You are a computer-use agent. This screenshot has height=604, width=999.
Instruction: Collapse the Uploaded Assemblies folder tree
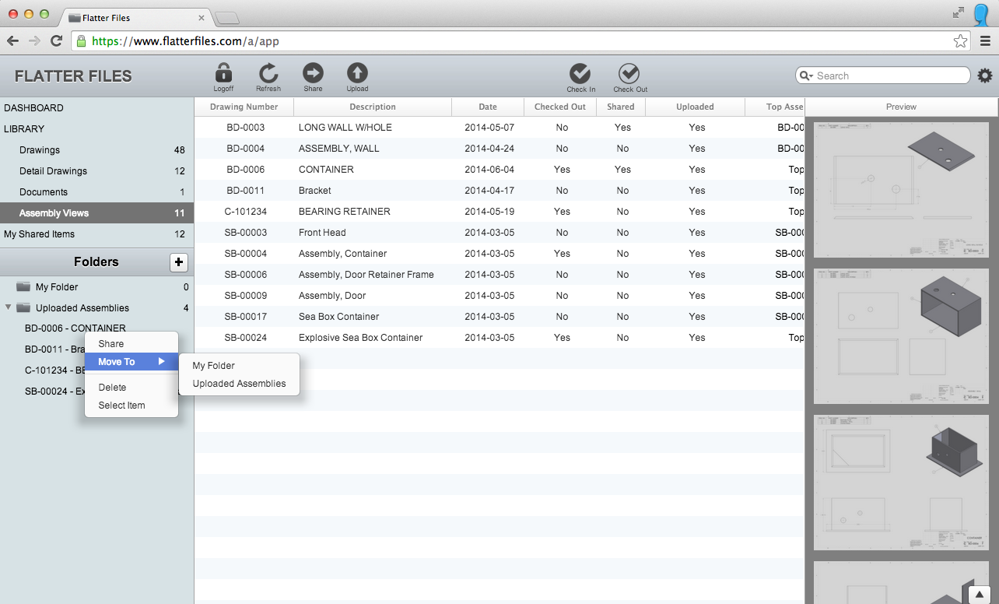tap(8, 307)
